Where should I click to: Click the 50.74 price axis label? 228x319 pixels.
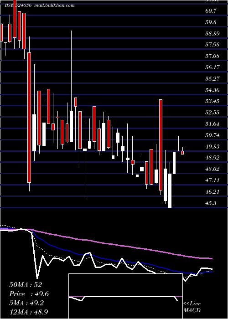click(x=212, y=135)
